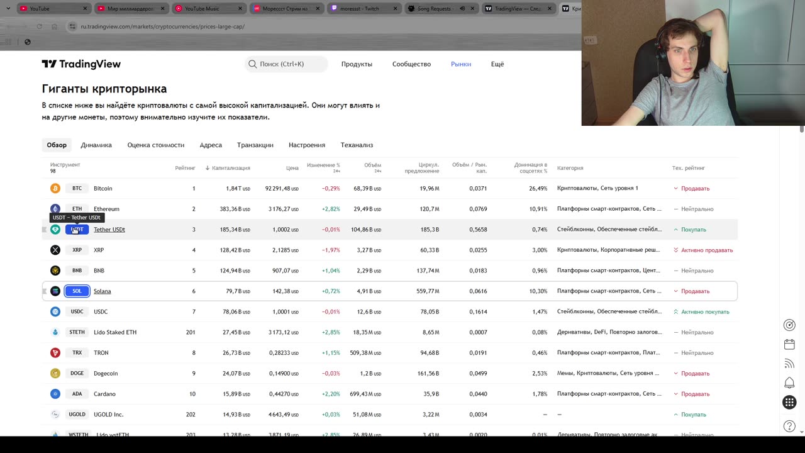Reload the page with browser refresh icon
Image resolution: width=805 pixels, height=453 pixels.
pos(39,26)
